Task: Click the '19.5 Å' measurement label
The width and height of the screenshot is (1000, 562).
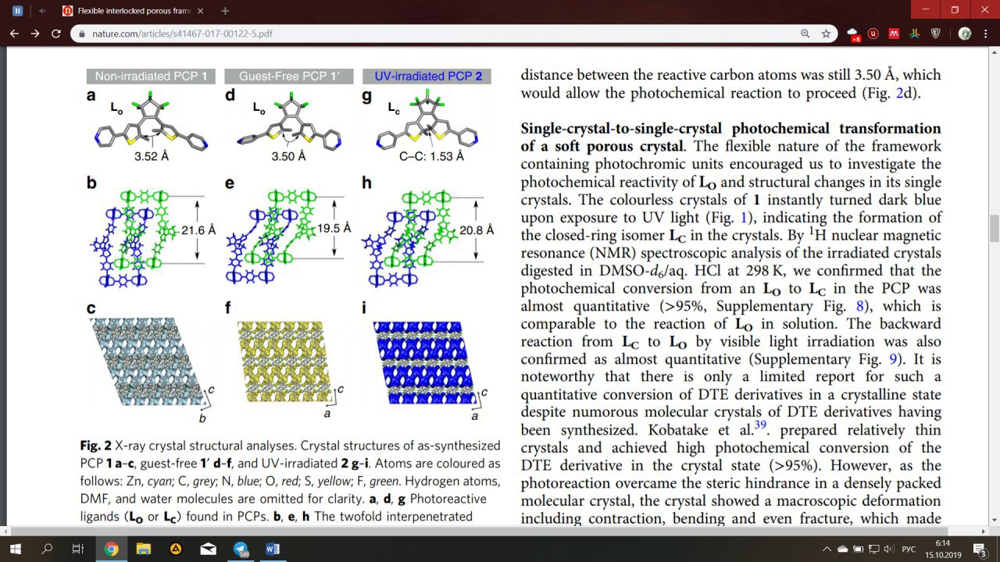Action: pos(334,229)
